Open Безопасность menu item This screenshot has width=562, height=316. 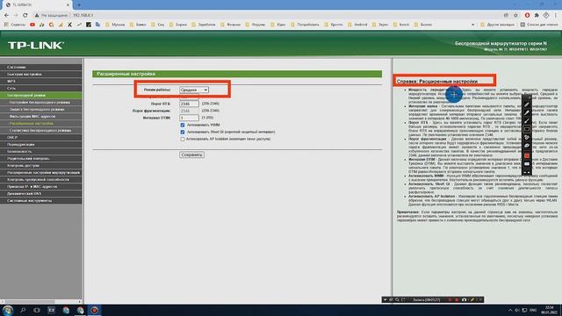point(41,151)
